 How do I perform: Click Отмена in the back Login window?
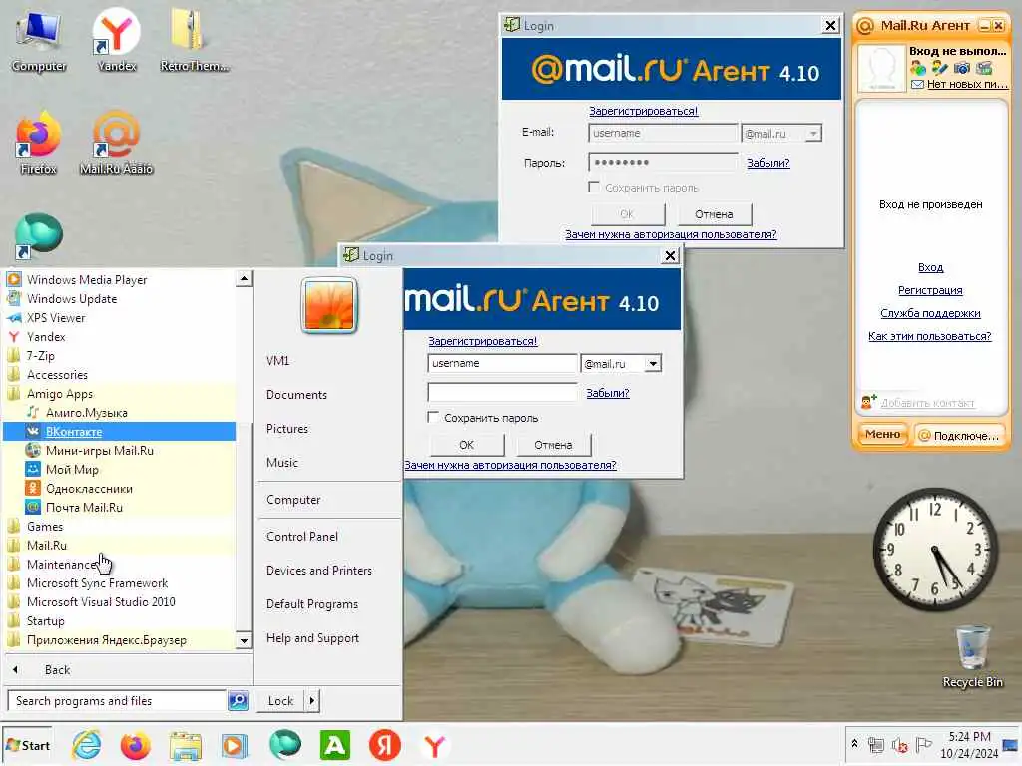[x=714, y=214]
